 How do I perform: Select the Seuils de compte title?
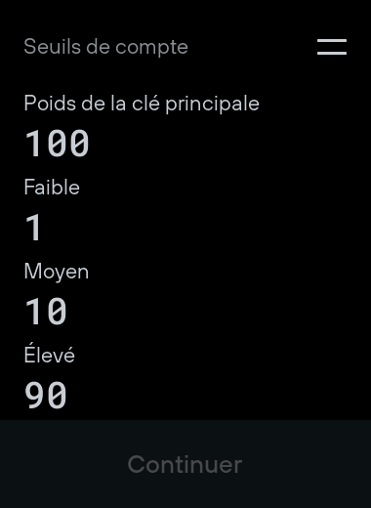[105, 47]
